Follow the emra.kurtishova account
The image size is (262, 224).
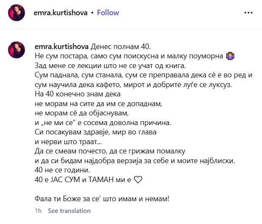click(108, 13)
